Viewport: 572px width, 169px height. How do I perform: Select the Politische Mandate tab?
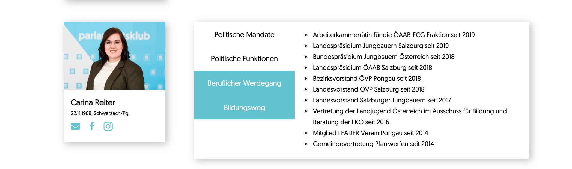pyautogui.click(x=245, y=35)
